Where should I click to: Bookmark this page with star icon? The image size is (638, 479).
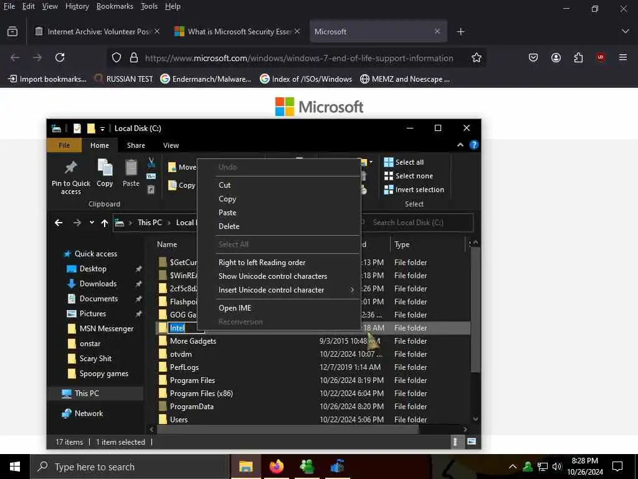coord(477,58)
